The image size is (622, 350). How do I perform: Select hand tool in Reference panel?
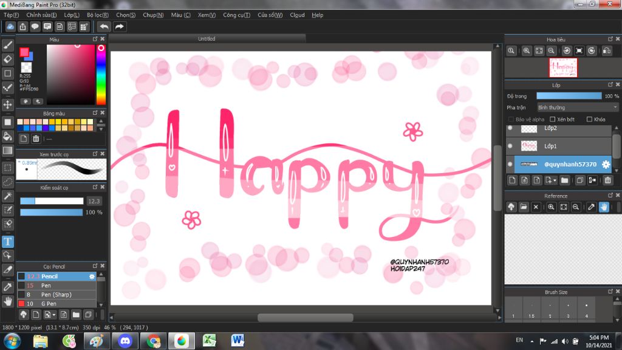(x=604, y=207)
